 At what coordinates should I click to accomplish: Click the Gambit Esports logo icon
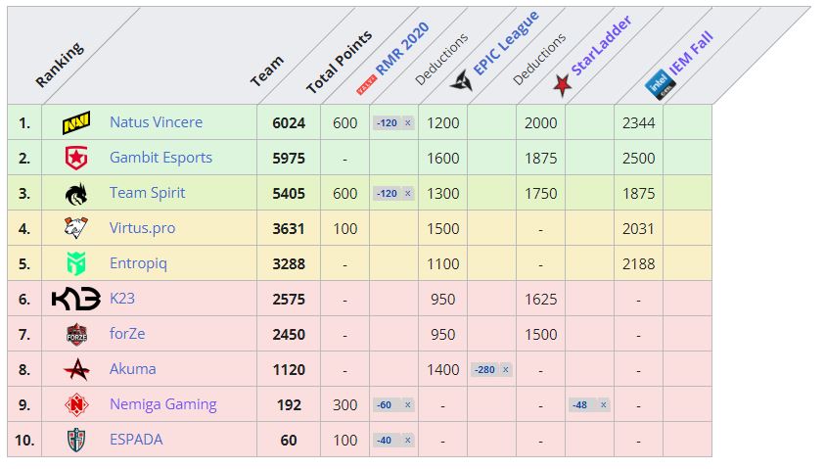tap(76, 158)
